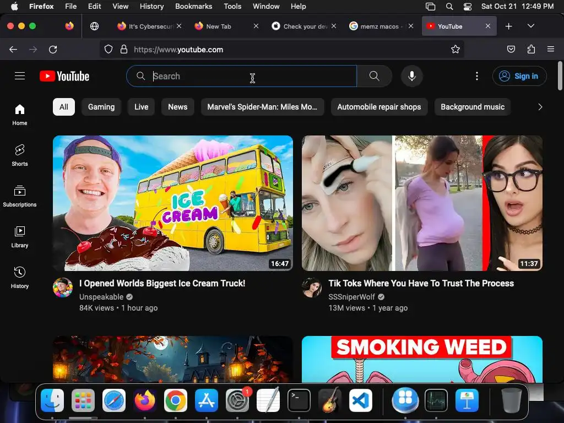Close the YouTube tab

tap(488, 26)
